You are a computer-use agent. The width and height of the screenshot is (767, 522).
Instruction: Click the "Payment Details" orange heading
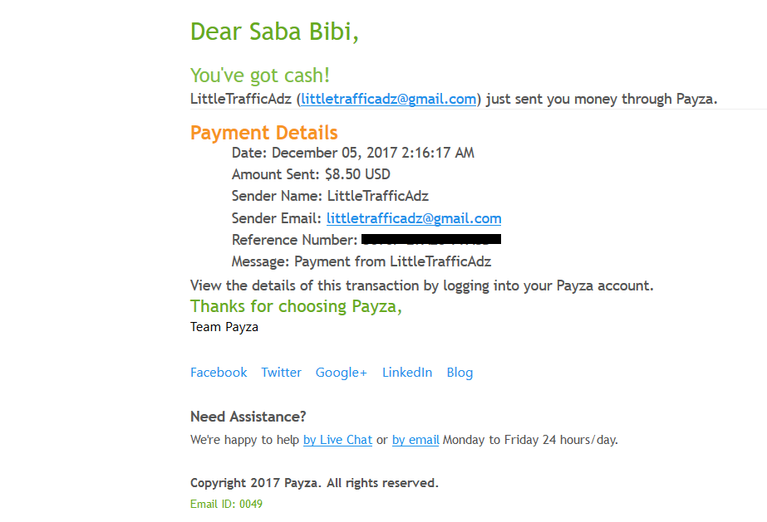[263, 133]
